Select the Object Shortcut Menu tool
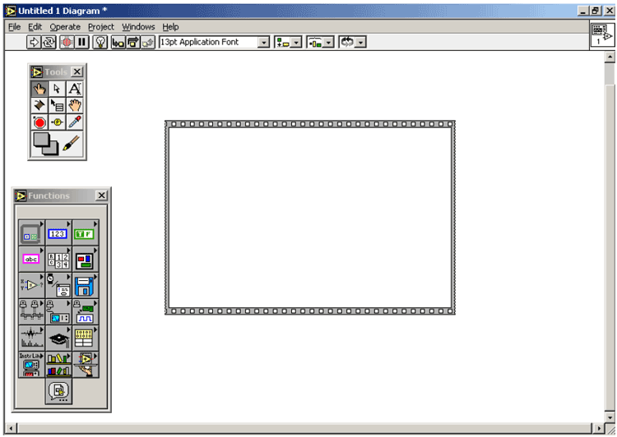The width and height of the screenshot is (617, 437). coord(57,105)
